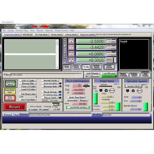The image size is (154, 154).
Task: Zero the Y axis DRO
Action: click(71, 47)
